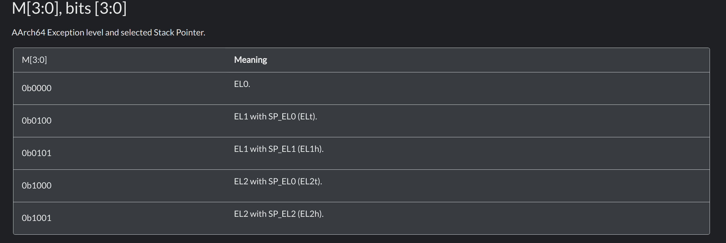The height and width of the screenshot is (243, 726).
Task: Click EL1 with SP_EL1 (EL1h) text
Action: (279, 149)
